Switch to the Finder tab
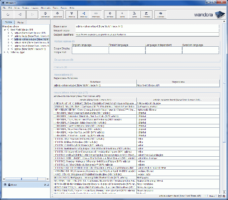Screen dimensions: 228x200 [x=20, y=23]
